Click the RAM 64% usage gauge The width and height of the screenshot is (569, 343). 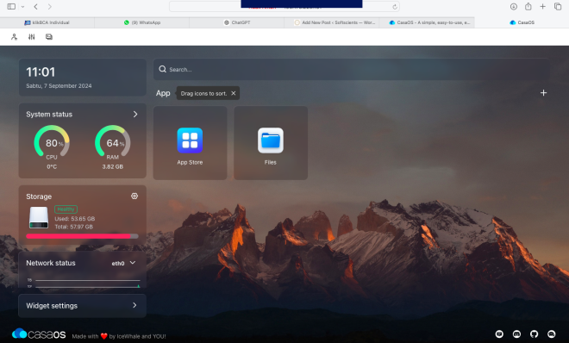(x=112, y=141)
